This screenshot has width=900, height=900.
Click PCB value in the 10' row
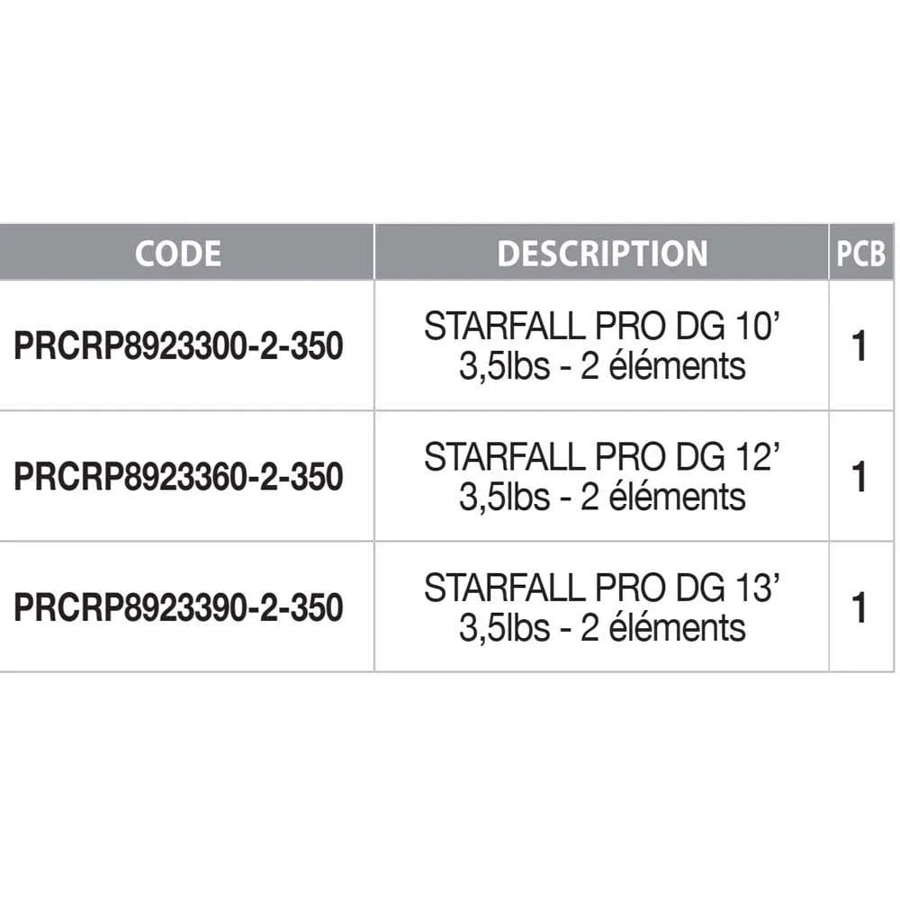pos(859,346)
